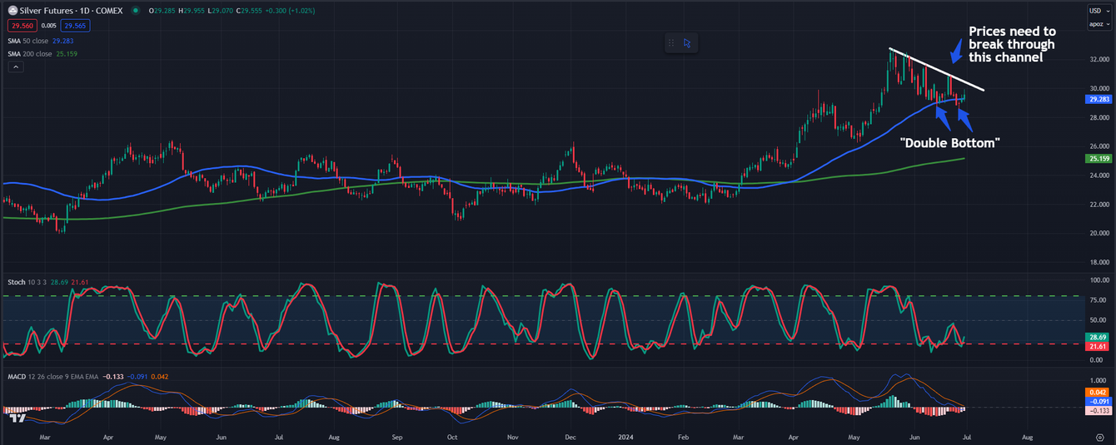Click the green market status dot
This screenshot has width=1116, height=445.
click(136, 11)
